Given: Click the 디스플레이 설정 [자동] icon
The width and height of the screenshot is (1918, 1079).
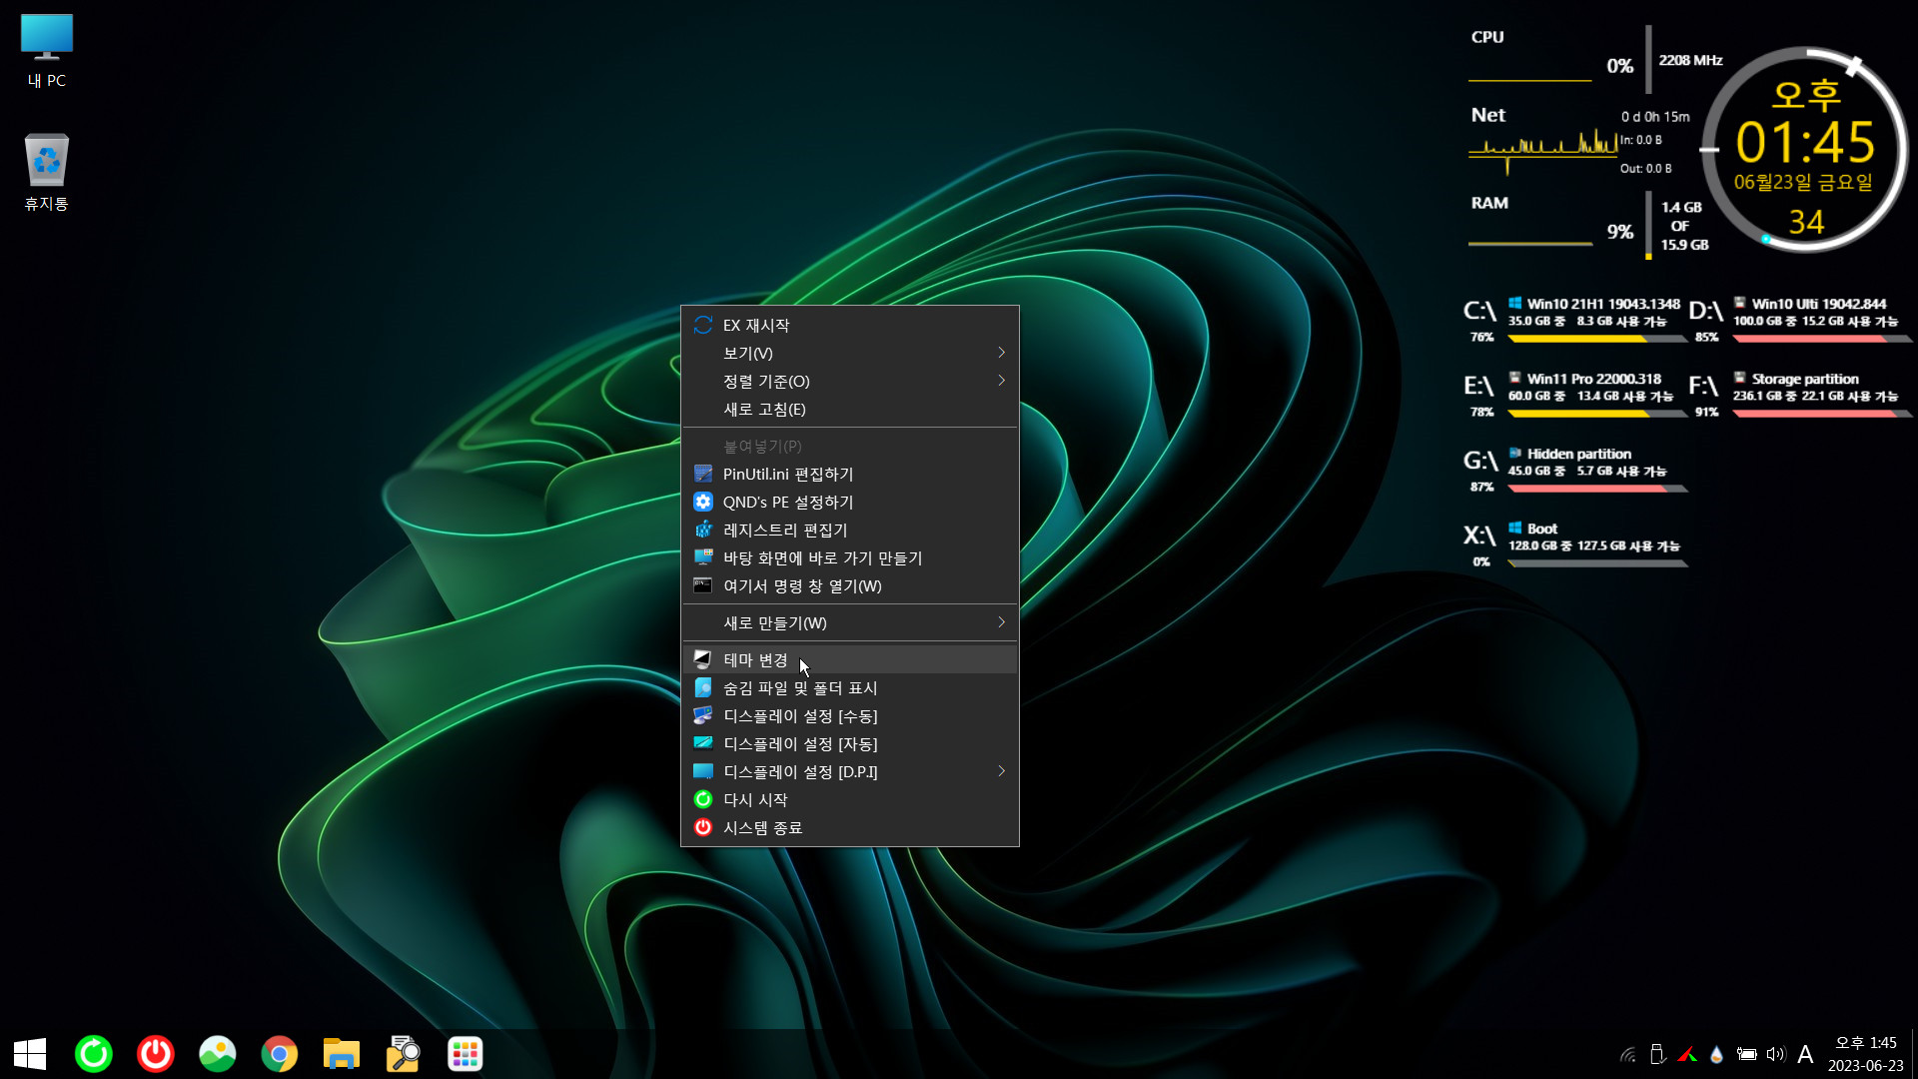Looking at the screenshot, I should 703,743.
